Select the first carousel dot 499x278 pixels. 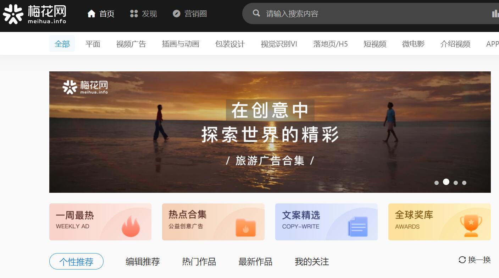pyautogui.click(x=437, y=183)
